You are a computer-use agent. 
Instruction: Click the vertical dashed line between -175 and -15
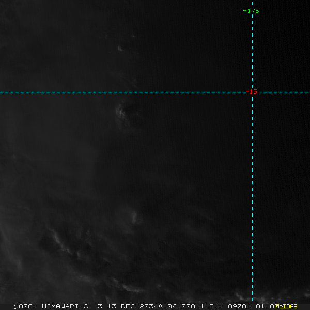(252, 52)
